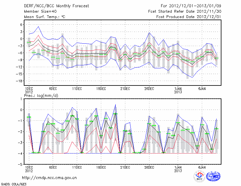Click 26DEC label under precipitation chart
This screenshot has width=241, height=186.
[x=149, y=167]
